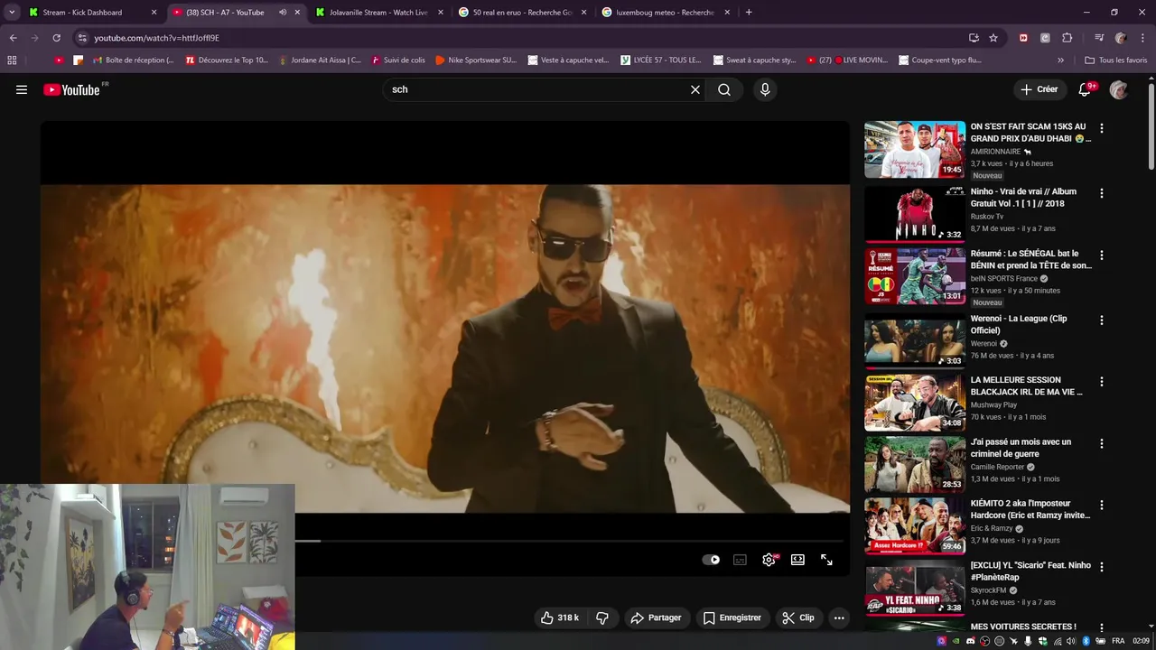The height and width of the screenshot is (650, 1156).
Task: Open the Discord tray icon
Action: (971, 641)
